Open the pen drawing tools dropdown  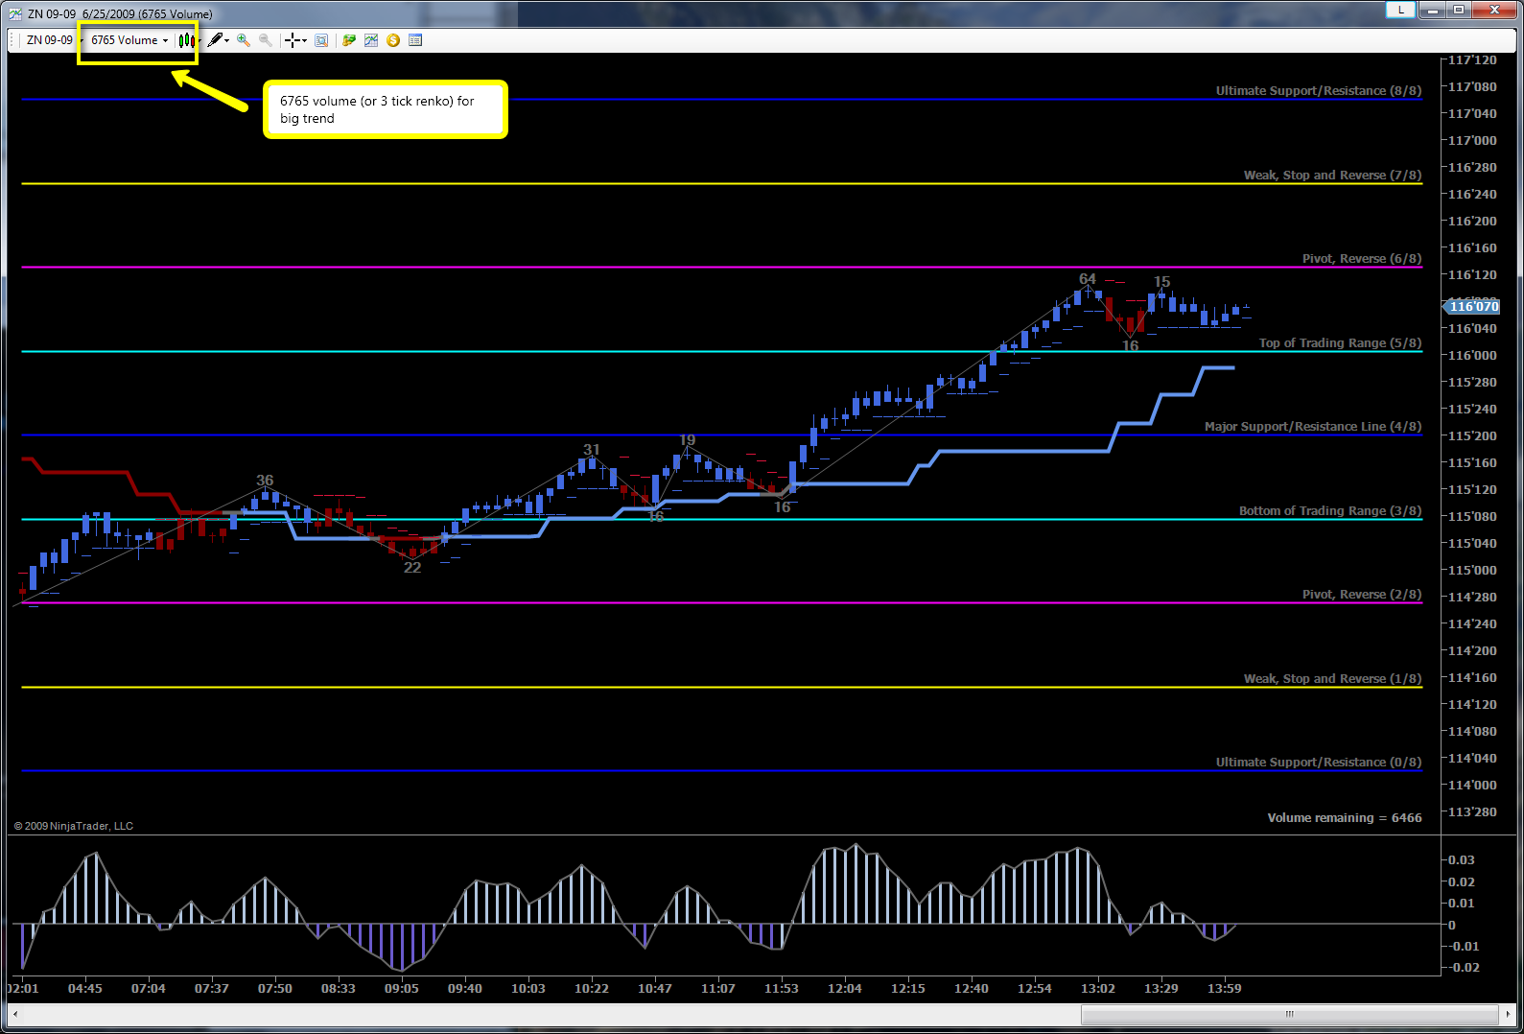[x=218, y=40]
